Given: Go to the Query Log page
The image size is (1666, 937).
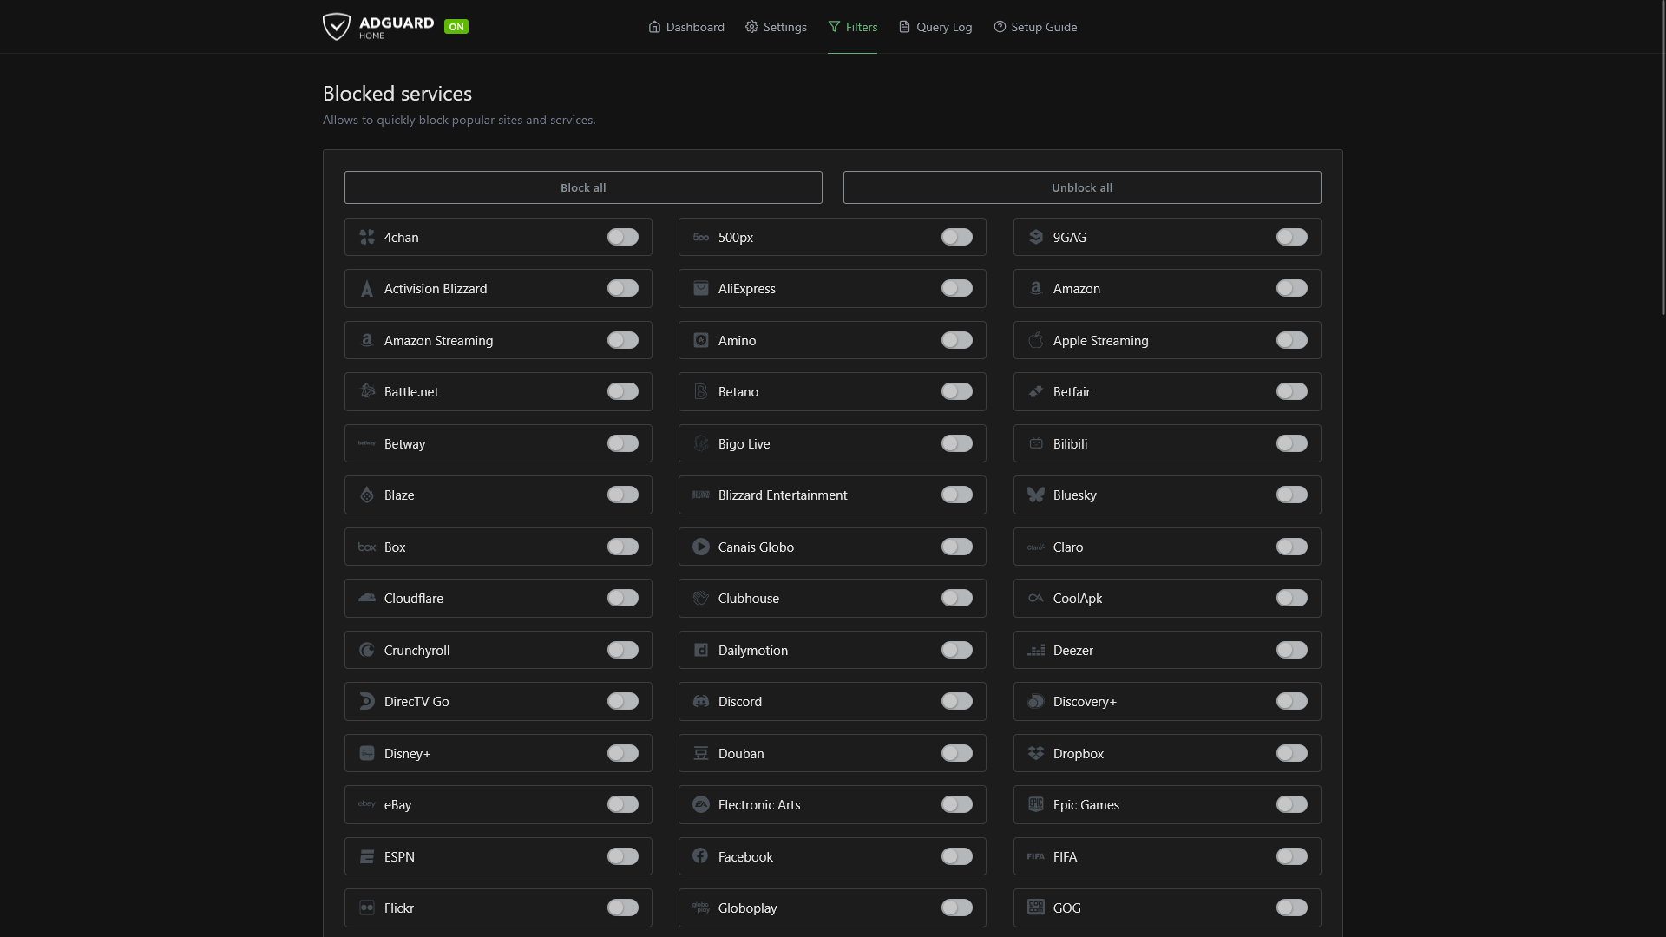Looking at the screenshot, I should [935, 27].
